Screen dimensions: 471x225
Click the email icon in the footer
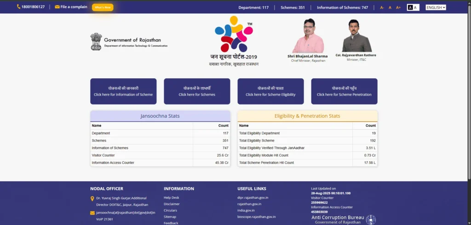coord(92,213)
